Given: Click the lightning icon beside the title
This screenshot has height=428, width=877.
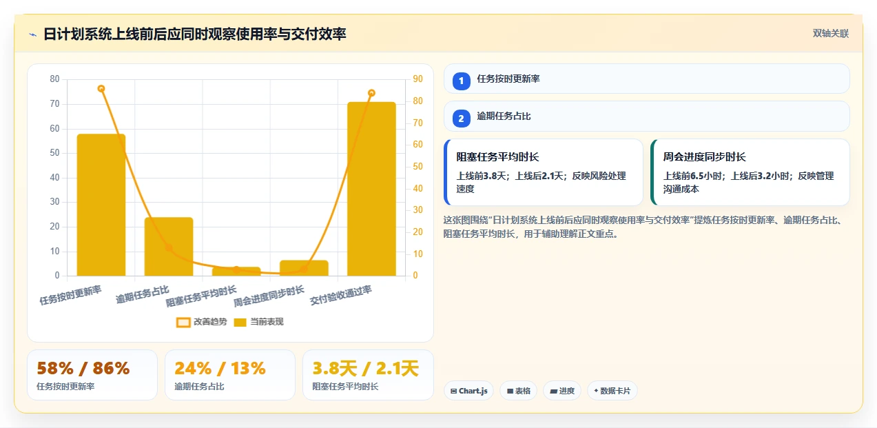Looking at the screenshot, I should tap(32, 34).
